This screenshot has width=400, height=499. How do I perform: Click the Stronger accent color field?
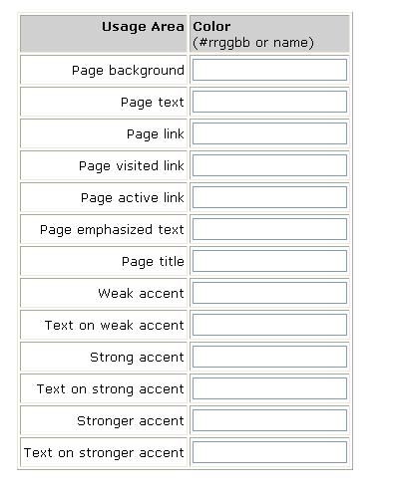(x=269, y=420)
